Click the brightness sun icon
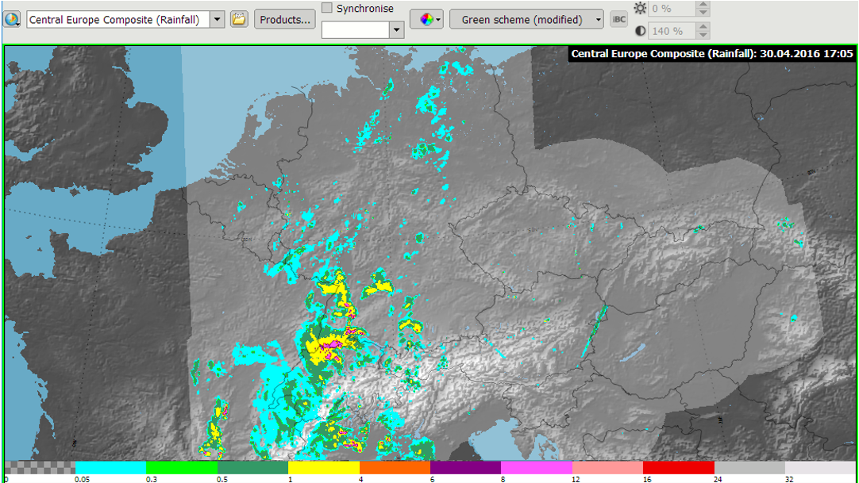The width and height of the screenshot is (859, 483). click(x=641, y=9)
